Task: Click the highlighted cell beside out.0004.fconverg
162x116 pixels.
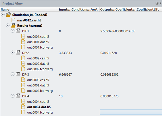Action: click(x=131, y=112)
